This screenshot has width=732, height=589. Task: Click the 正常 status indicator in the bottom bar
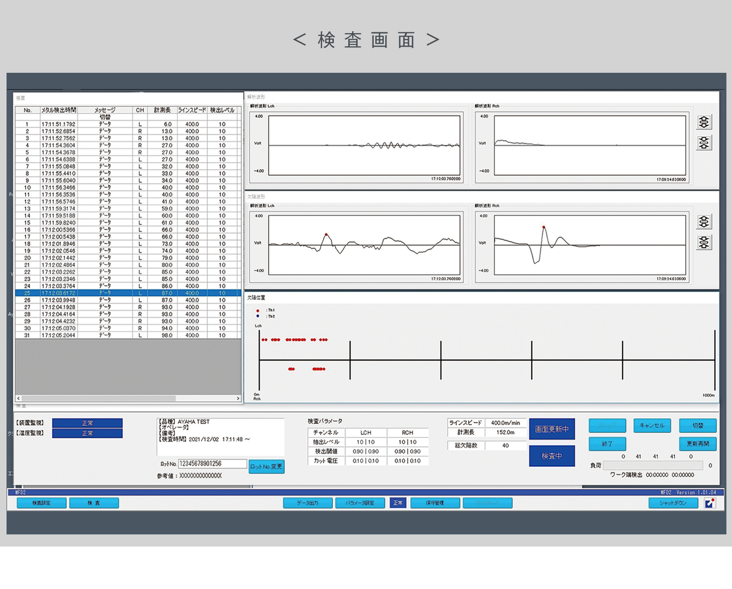click(398, 503)
